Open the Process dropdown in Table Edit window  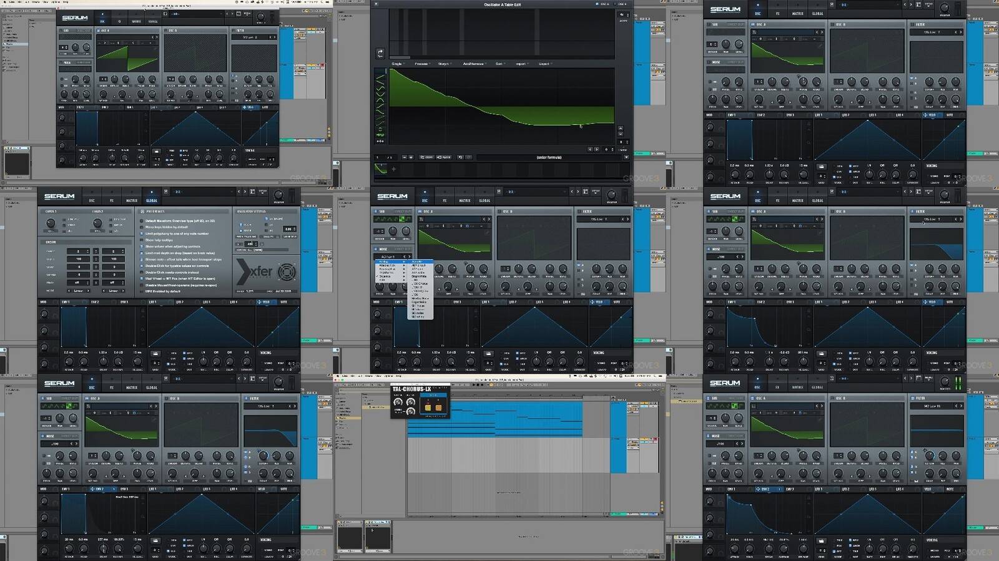[423, 64]
